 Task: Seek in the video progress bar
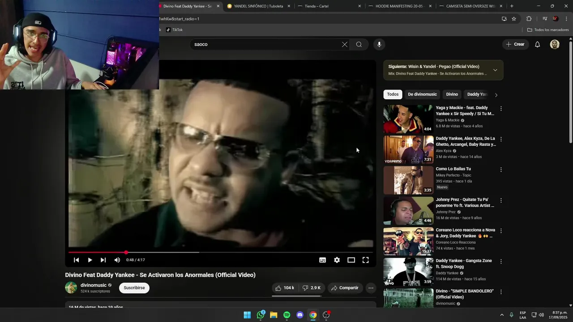pyautogui.click(x=221, y=252)
